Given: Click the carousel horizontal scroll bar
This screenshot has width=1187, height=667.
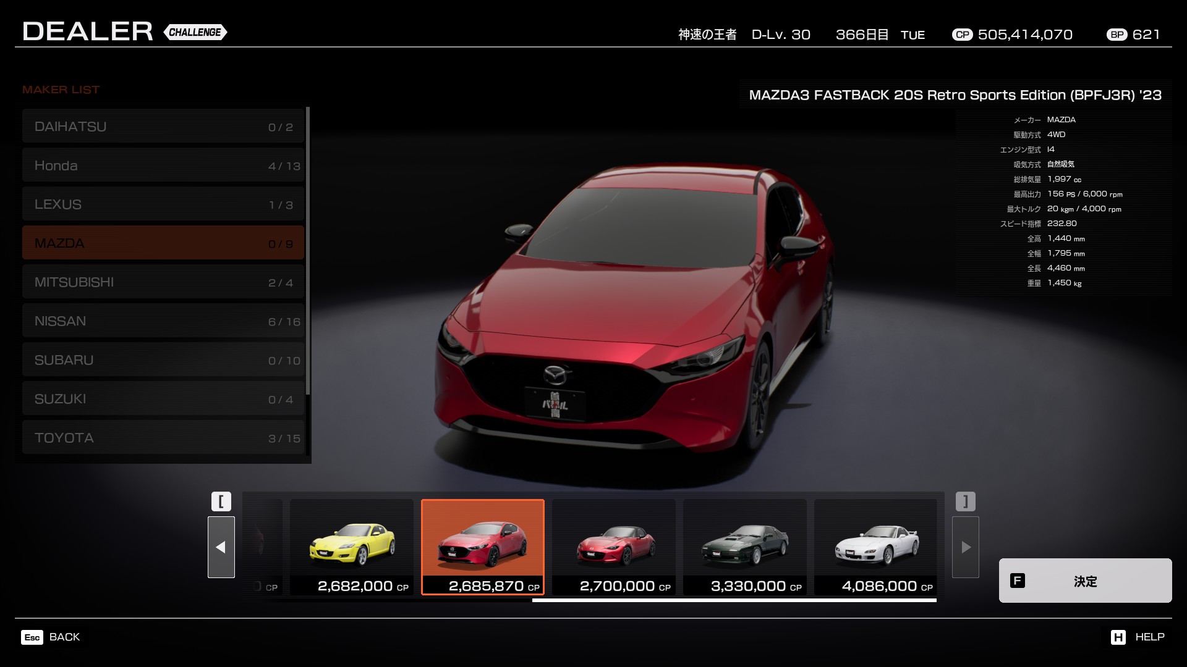Looking at the screenshot, I should 734,600.
